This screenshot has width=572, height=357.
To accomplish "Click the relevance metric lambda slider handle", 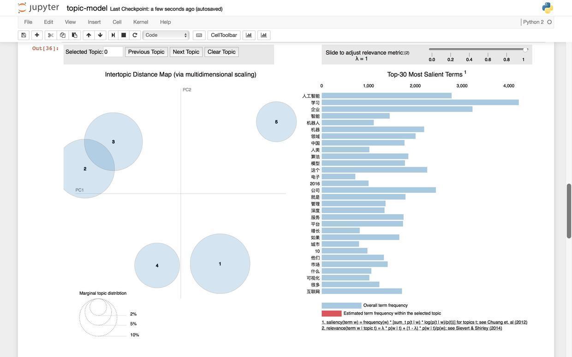I will (525, 50).
